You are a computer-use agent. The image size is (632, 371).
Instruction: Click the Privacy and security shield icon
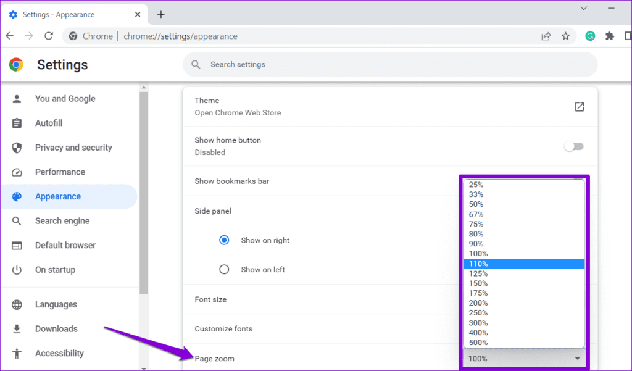(17, 148)
